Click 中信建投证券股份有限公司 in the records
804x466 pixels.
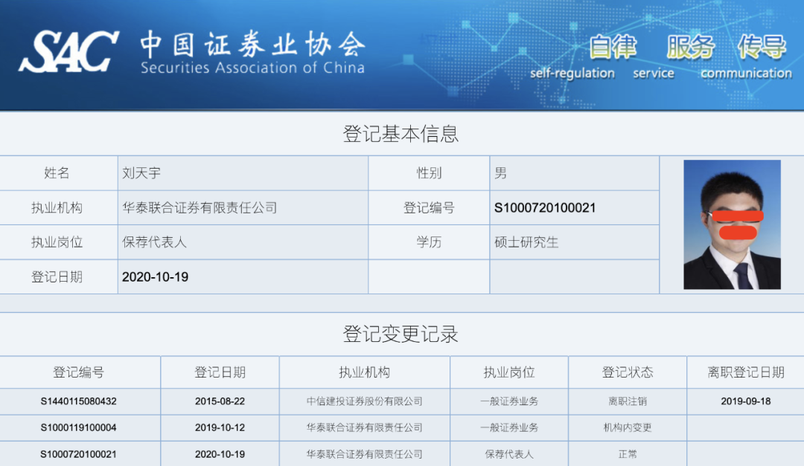(x=365, y=401)
